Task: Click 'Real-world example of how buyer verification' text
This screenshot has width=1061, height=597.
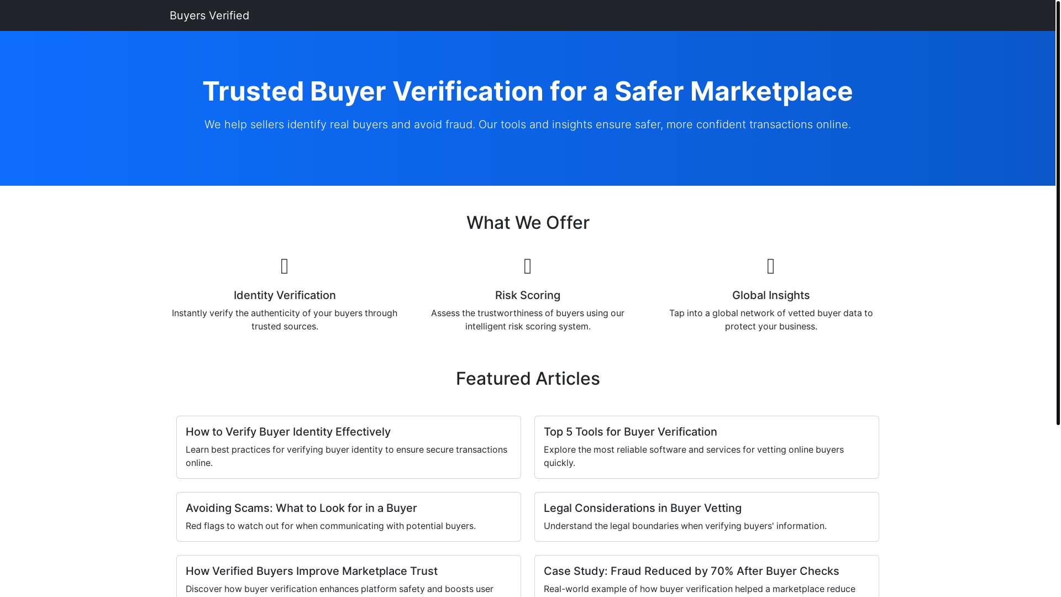Action: click(700, 589)
